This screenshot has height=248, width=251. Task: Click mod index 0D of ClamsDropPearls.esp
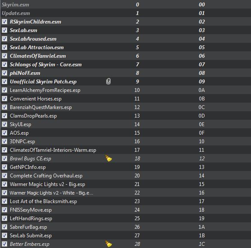[x=202, y=116]
